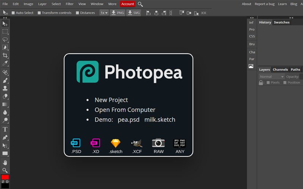Collapse the right panel with arrows above History
303x189 pixels.
pos(291,18)
